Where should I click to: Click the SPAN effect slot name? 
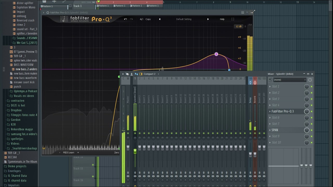pyautogui.click(x=275, y=130)
